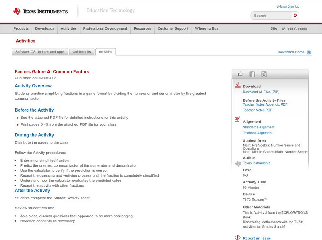Click bullet Enter an unsimplified fraction
Screen dimensions: 322x240
coord(44,161)
